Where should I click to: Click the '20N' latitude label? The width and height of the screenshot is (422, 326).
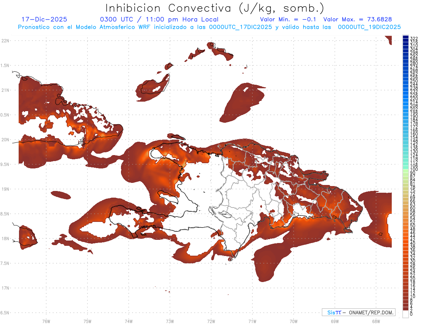pos(6,140)
